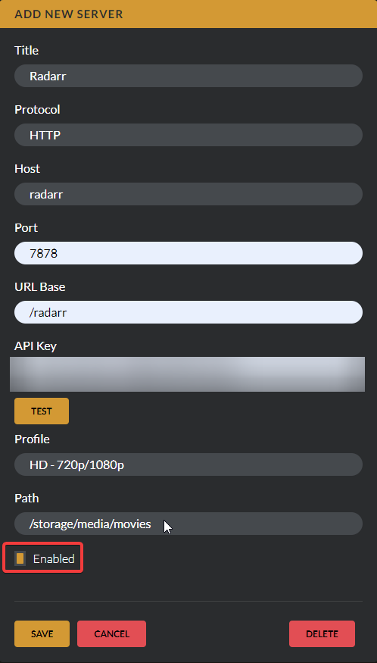Screen dimensions: 377x663
Task: Select the Port field with 7878
Action: (188, 253)
